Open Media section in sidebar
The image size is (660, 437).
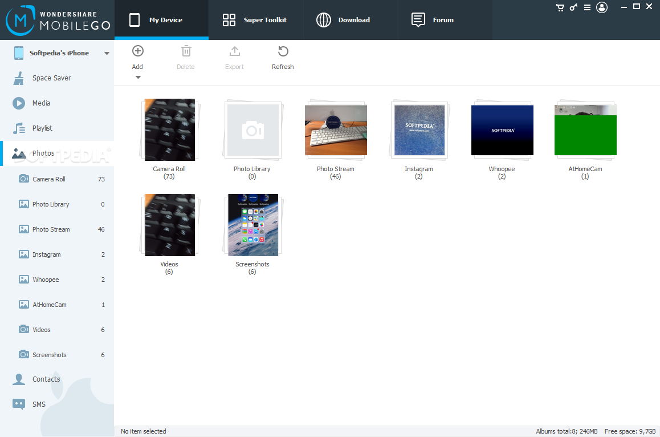(57, 103)
